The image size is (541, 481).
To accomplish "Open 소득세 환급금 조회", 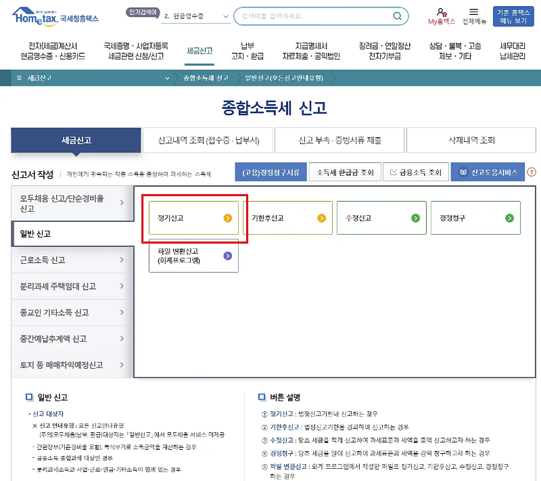I will tap(346, 173).
